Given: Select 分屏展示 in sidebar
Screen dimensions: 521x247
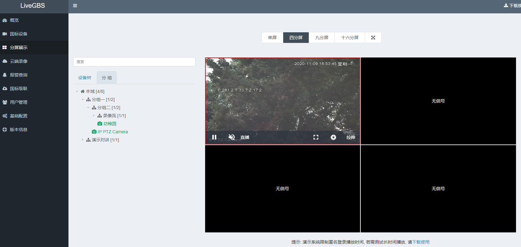Looking at the screenshot, I should (34, 48).
